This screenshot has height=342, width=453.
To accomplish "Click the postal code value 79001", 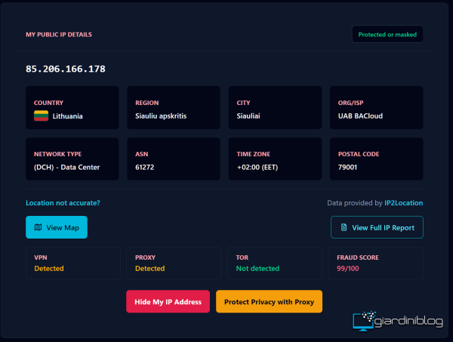I will 347,168.
